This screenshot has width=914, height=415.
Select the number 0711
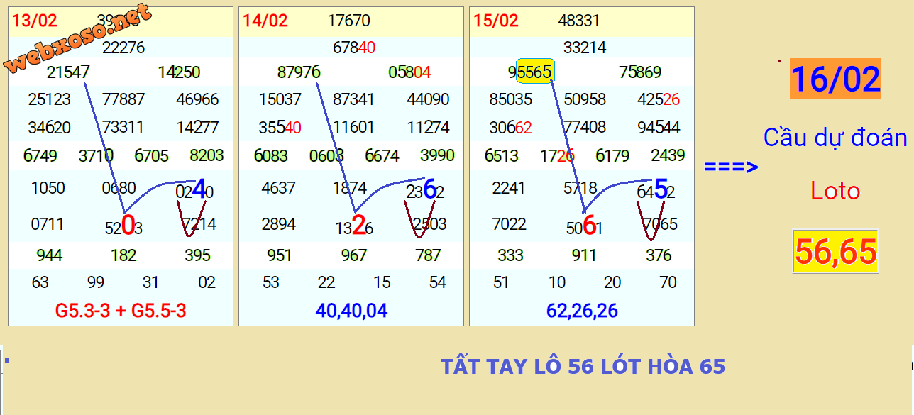48,224
